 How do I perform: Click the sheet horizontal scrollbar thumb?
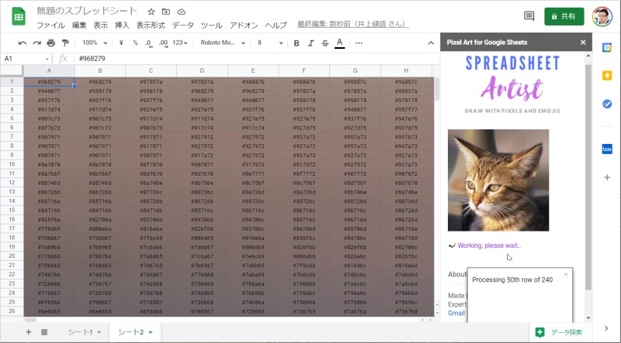tap(30, 320)
